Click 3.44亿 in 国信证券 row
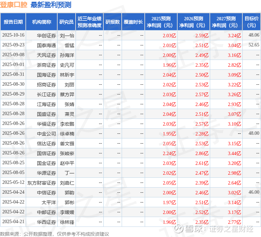The image size is (261, 237). click(x=234, y=153)
